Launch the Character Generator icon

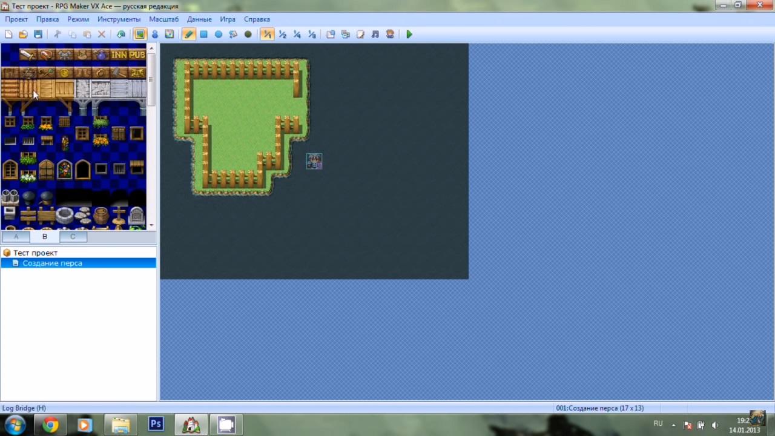coord(390,35)
